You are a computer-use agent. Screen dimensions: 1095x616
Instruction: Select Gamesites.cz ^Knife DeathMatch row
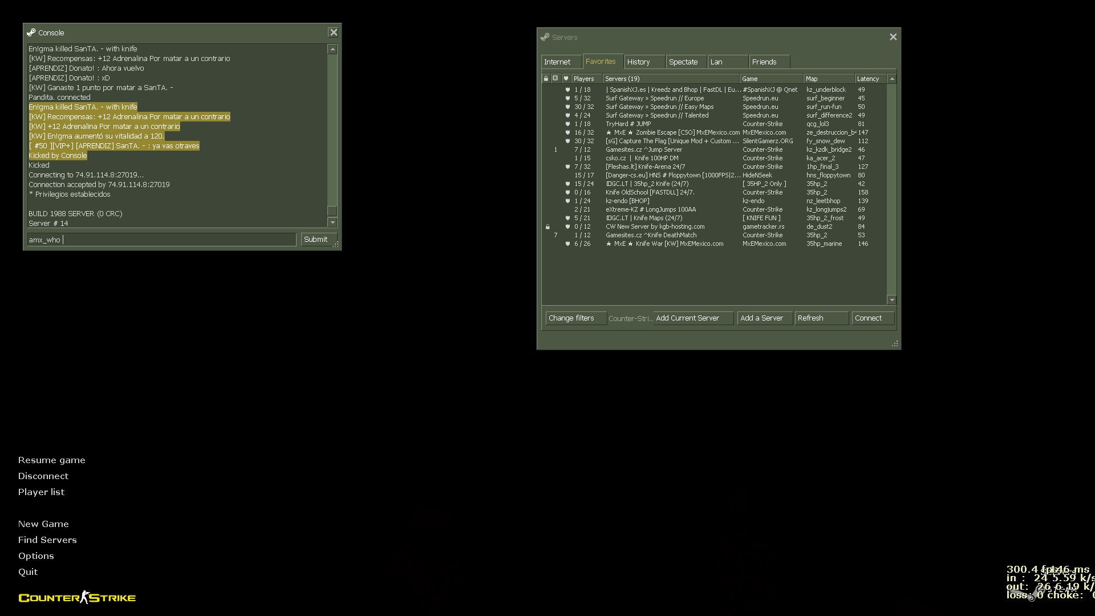tap(714, 235)
